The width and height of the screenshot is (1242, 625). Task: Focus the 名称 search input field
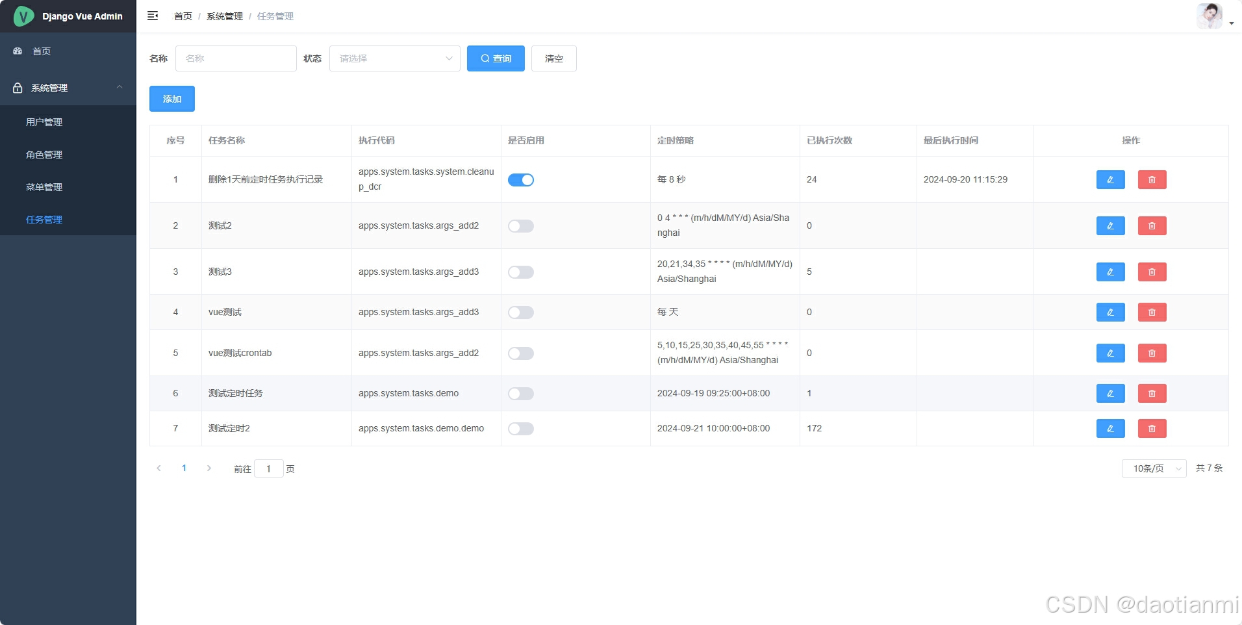tap(236, 58)
